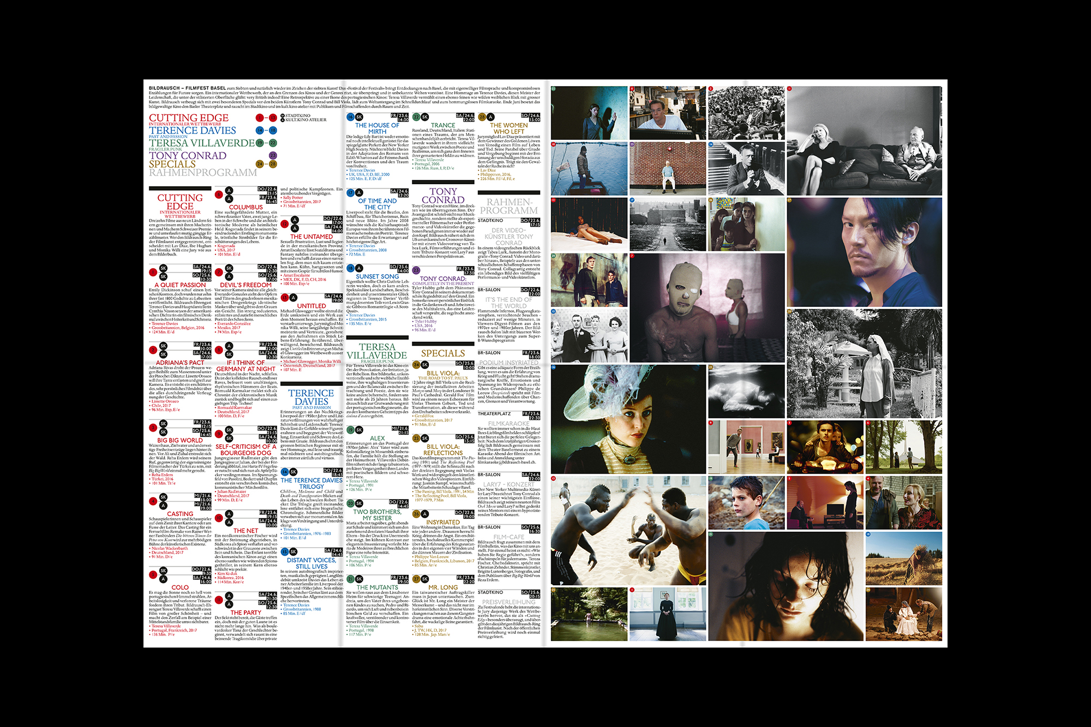Click red number 1 circle beside A Quiet Passion
This screenshot has height=727, width=1091.
click(153, 272)
